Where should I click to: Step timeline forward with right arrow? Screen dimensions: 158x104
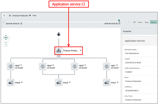128,22
